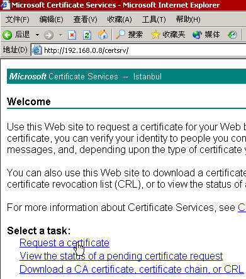The image size is (246, 279).
Task: Click the 'Select a task:' text
Action: (39, 231)
